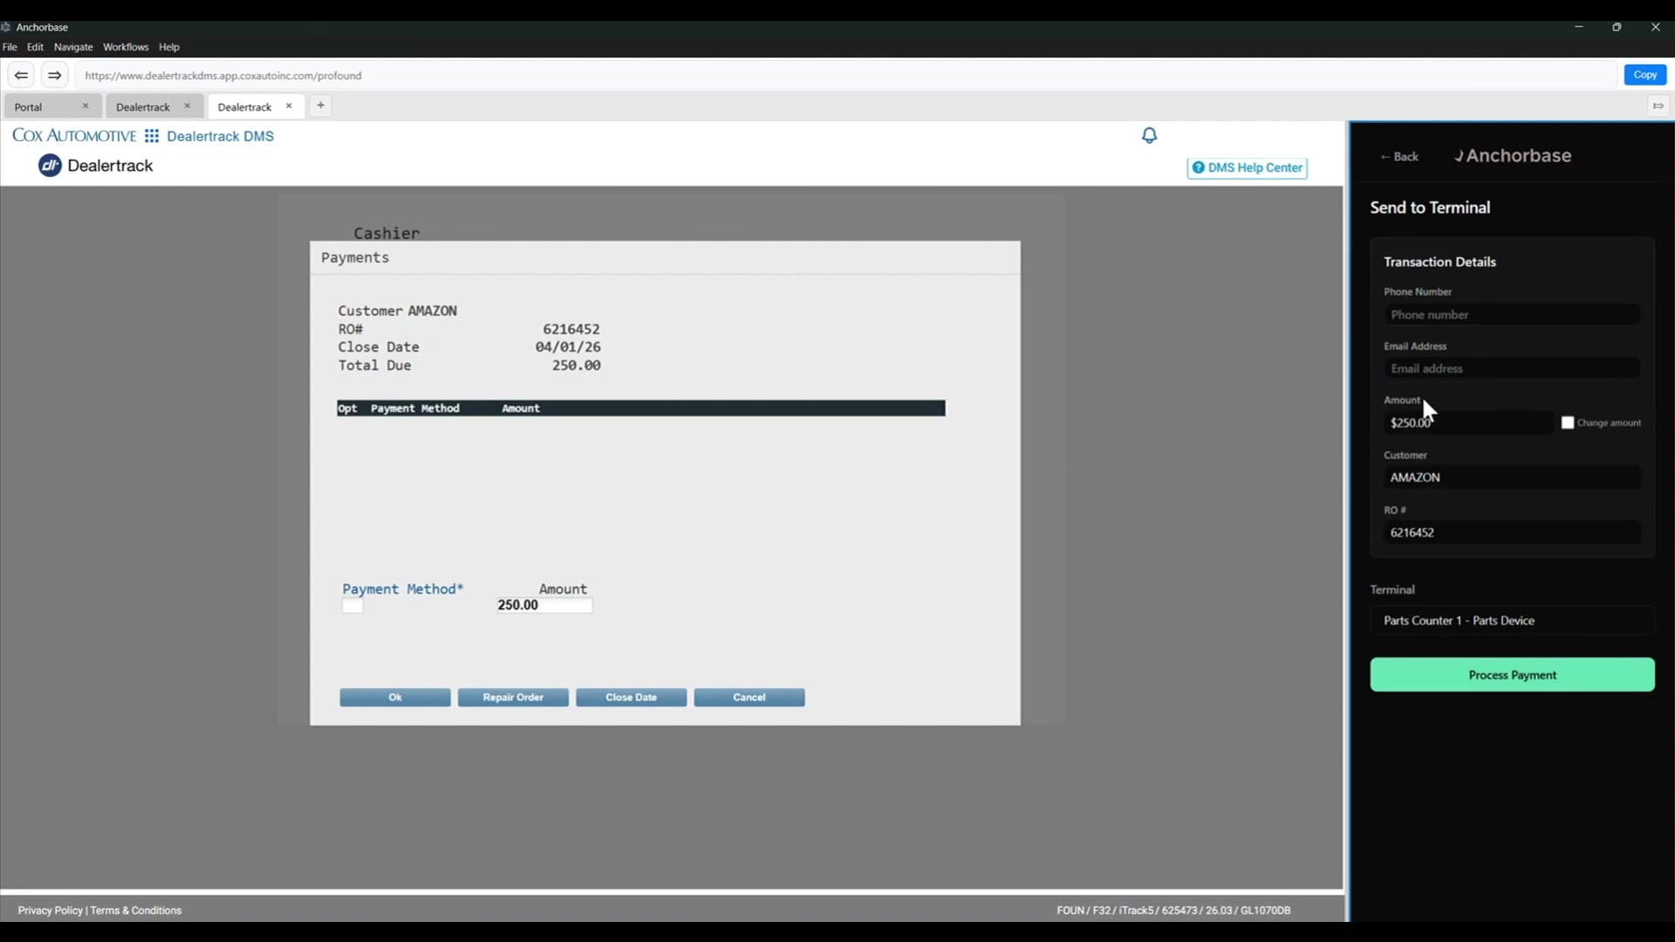Screen dimensions: 1675x942
Task: Open the Workflows menu
Action: (126, 47)
